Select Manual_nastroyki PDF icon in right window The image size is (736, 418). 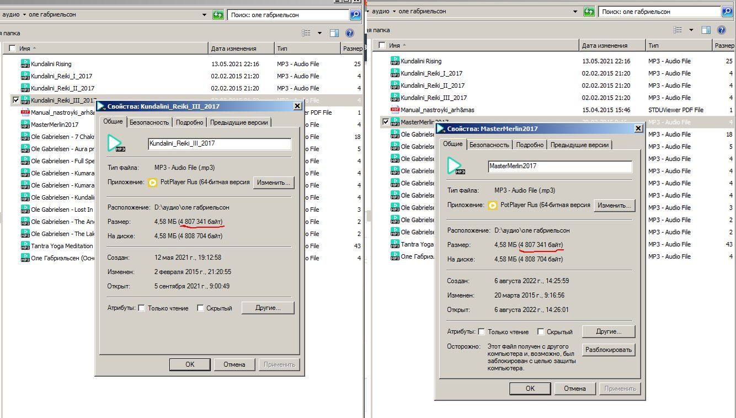395,110
